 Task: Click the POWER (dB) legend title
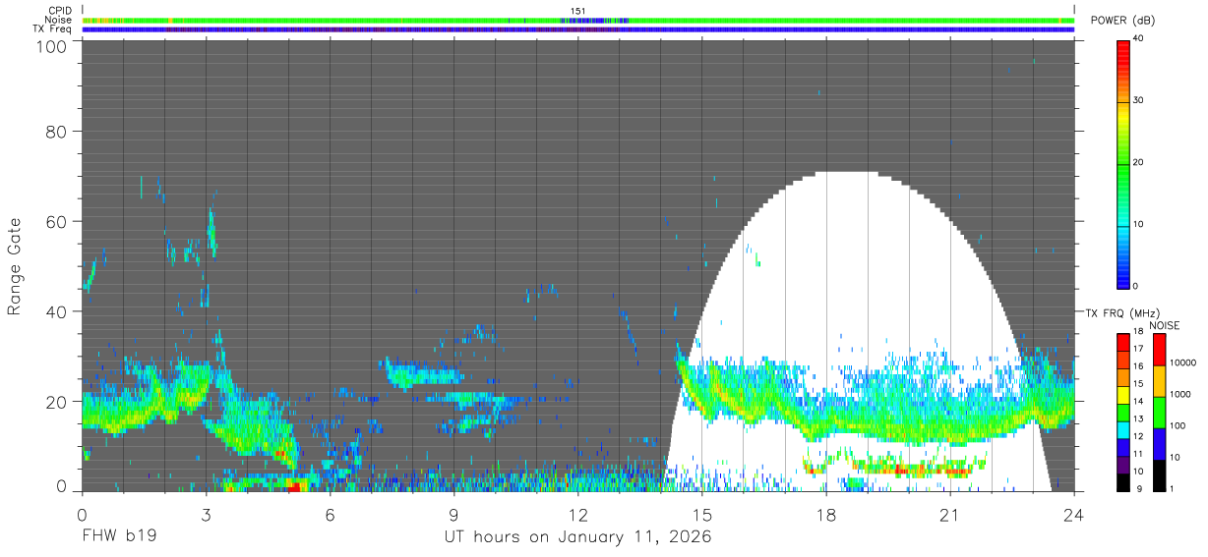[1122, 20]
